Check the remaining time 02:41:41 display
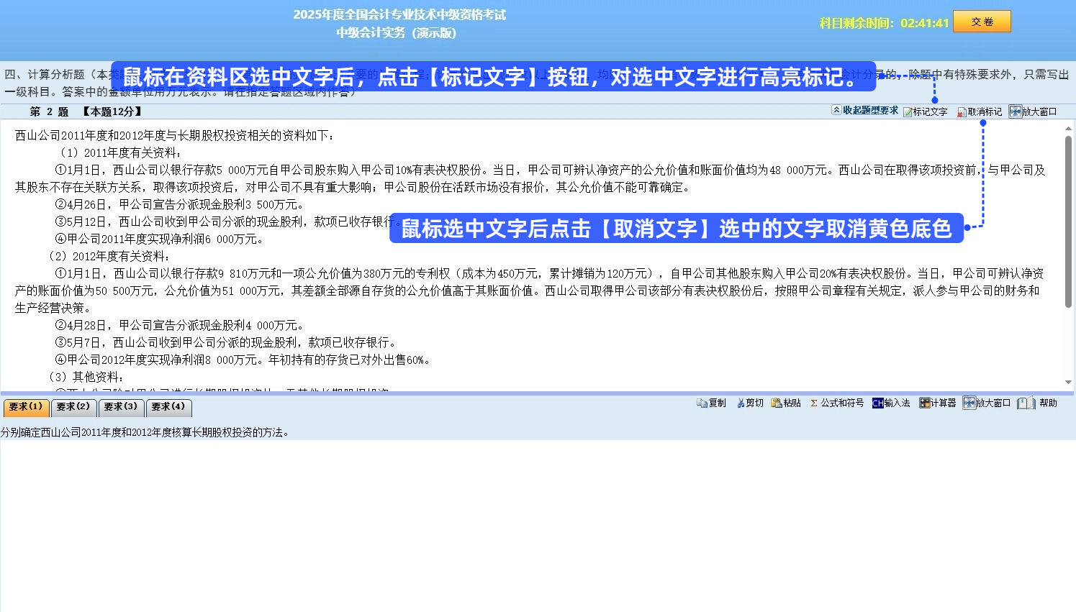The image size is (1076, 612). coord(923,22)
